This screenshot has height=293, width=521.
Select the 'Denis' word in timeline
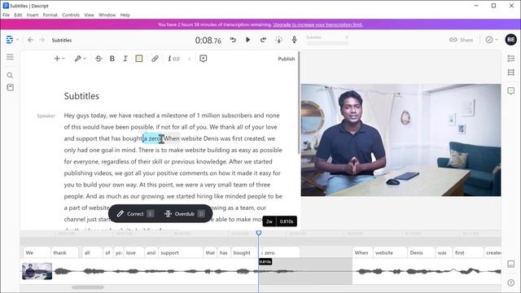[x=421, y=253]
